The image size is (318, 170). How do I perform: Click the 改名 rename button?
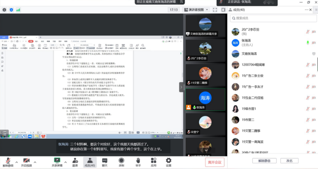(x=289, y=161)
